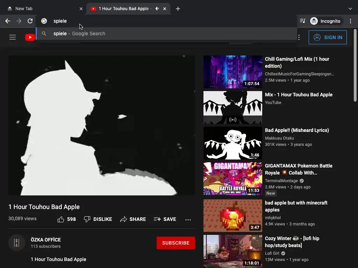Viewport: 358px width, 268px height.
Task: Open 'Chill Gaming/Lofi Mix (1 hour edition)' title
Action: coord(297,62)
